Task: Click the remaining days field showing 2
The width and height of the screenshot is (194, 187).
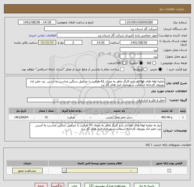Action: point(73,42)
